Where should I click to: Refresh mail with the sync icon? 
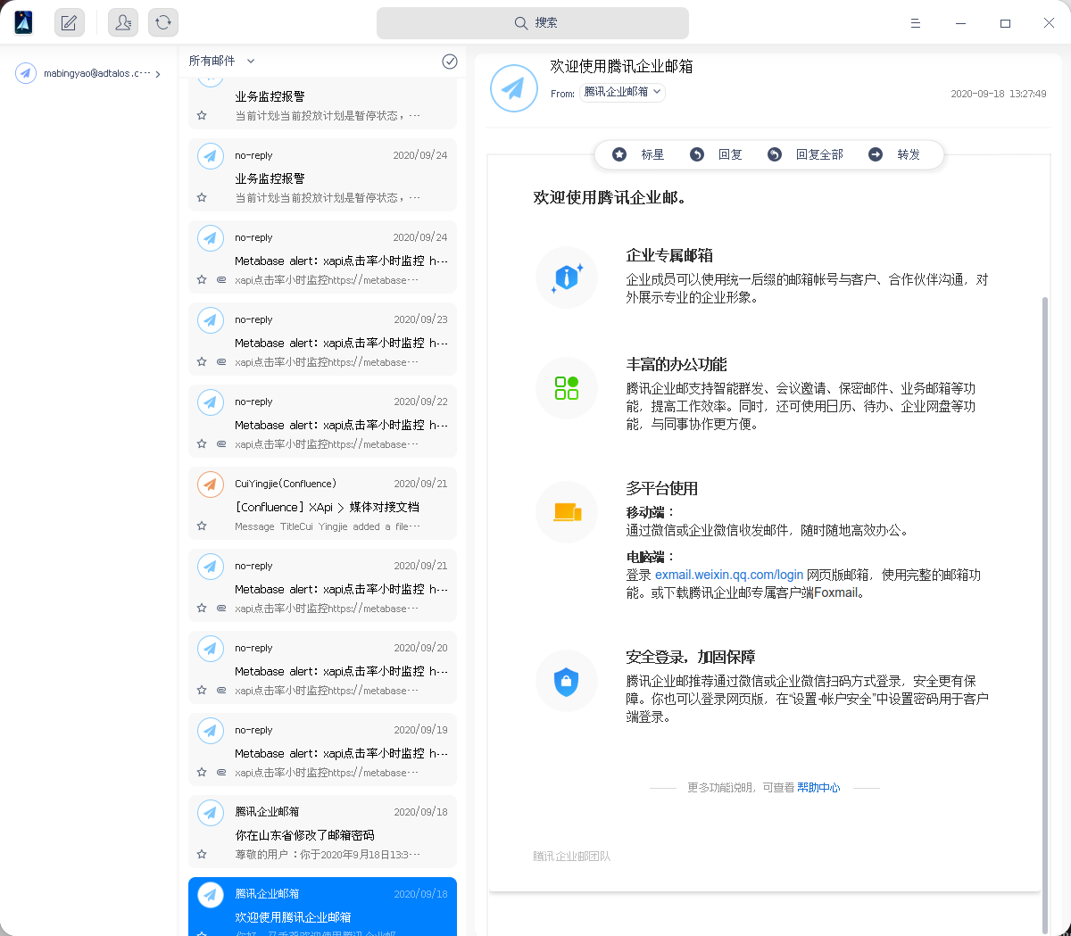coord(163,22)
